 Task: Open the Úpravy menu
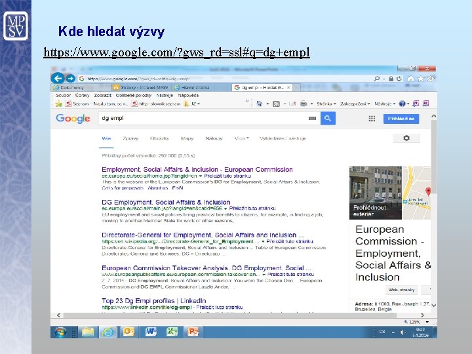click(x=83, y=95)
